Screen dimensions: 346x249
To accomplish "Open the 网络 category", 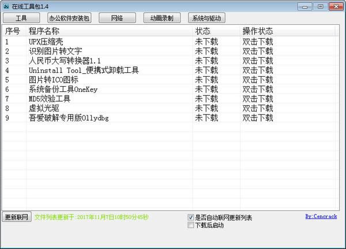I will coord(117,18).
